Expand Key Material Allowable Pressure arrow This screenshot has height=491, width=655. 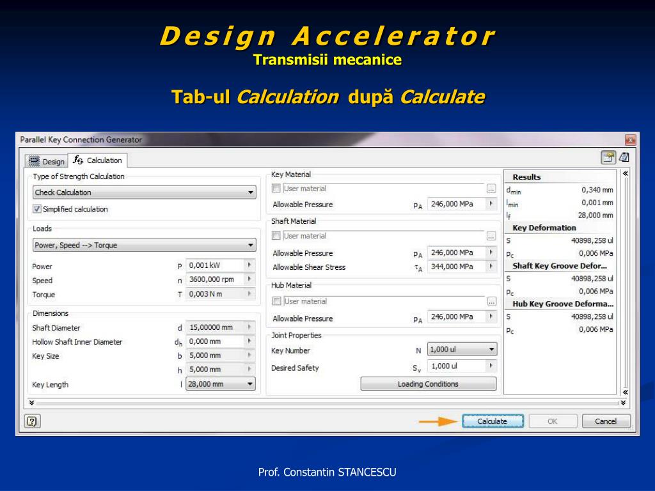(491, 204)
